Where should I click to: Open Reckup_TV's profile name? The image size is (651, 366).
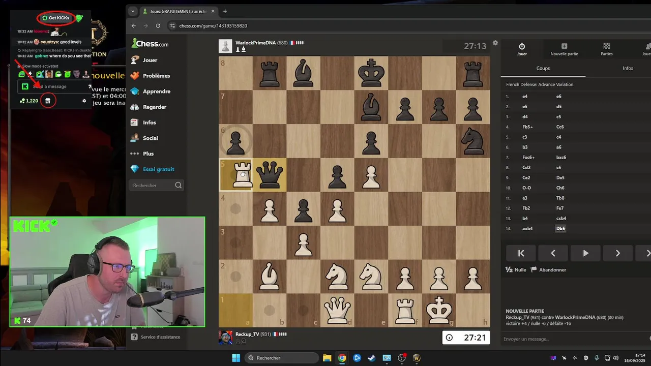click(253, 334)
